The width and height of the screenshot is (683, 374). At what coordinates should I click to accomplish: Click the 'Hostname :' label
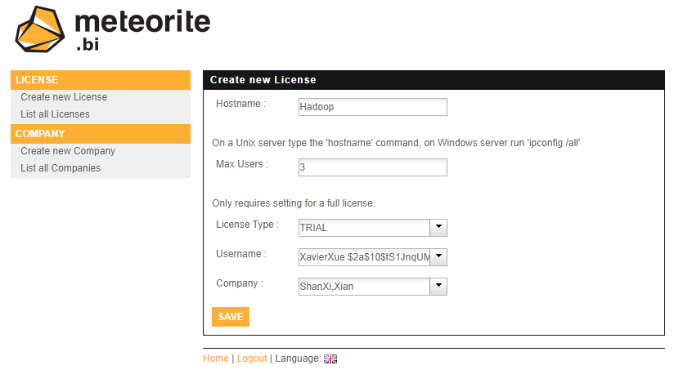(x=240, y=104)
